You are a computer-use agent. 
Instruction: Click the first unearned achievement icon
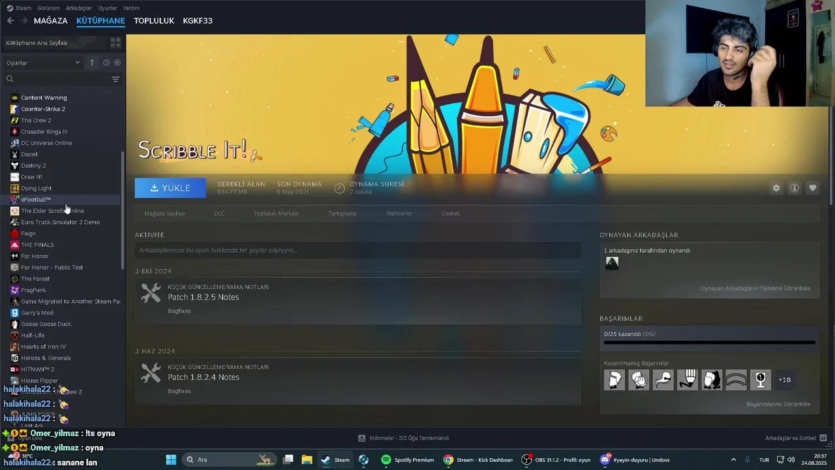[x=615, y=380]
